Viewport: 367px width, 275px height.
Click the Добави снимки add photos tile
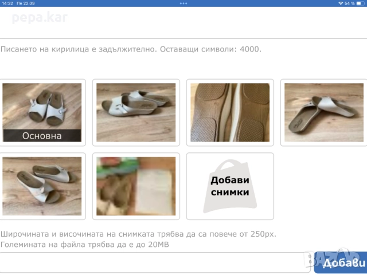pos(230,186)
